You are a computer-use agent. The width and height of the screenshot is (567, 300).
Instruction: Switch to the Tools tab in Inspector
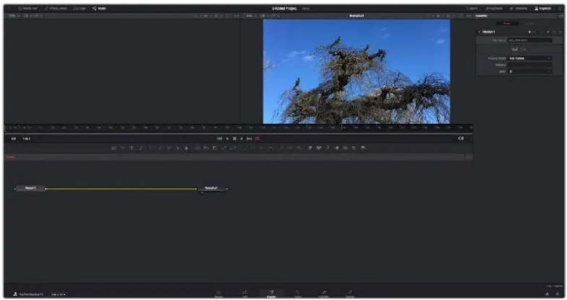tap(507, 23)
